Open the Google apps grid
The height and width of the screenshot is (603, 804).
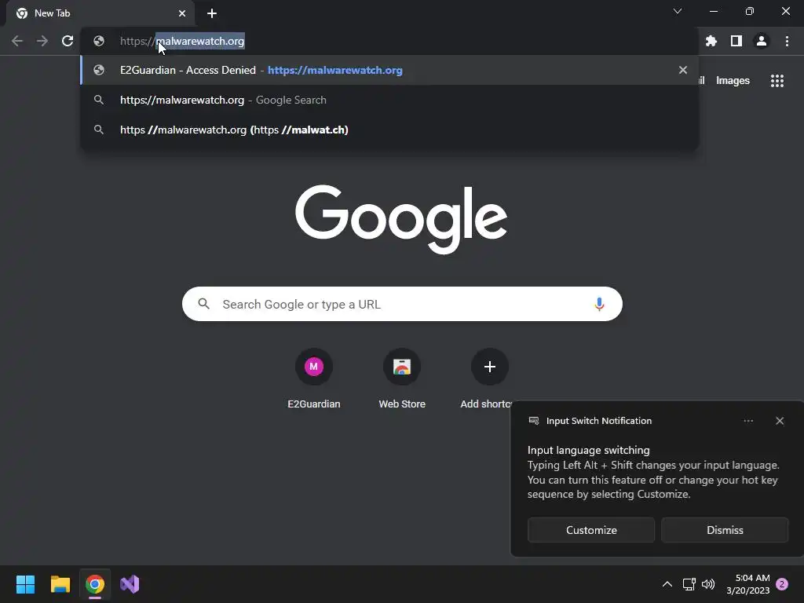[777, 81]
